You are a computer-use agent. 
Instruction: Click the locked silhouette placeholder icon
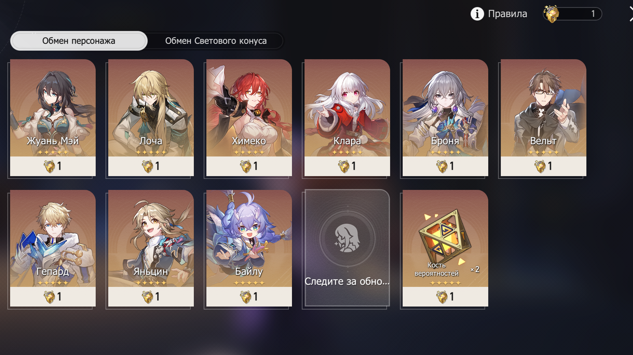pyautogui.click(x=347, y=238)
